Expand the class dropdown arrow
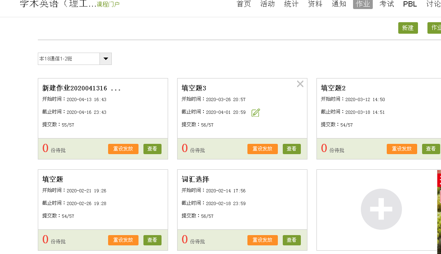This screenshot has height=254, width=441. coord(106,59)
